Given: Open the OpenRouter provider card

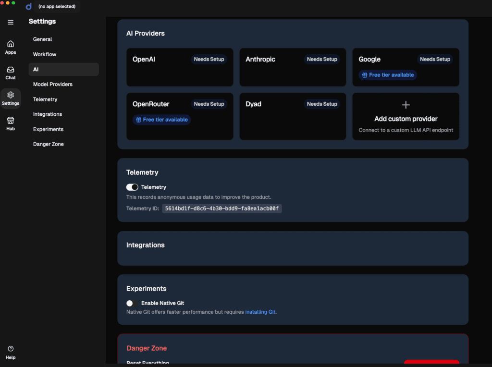Looking at the screenshot, I should click(180, 116).
